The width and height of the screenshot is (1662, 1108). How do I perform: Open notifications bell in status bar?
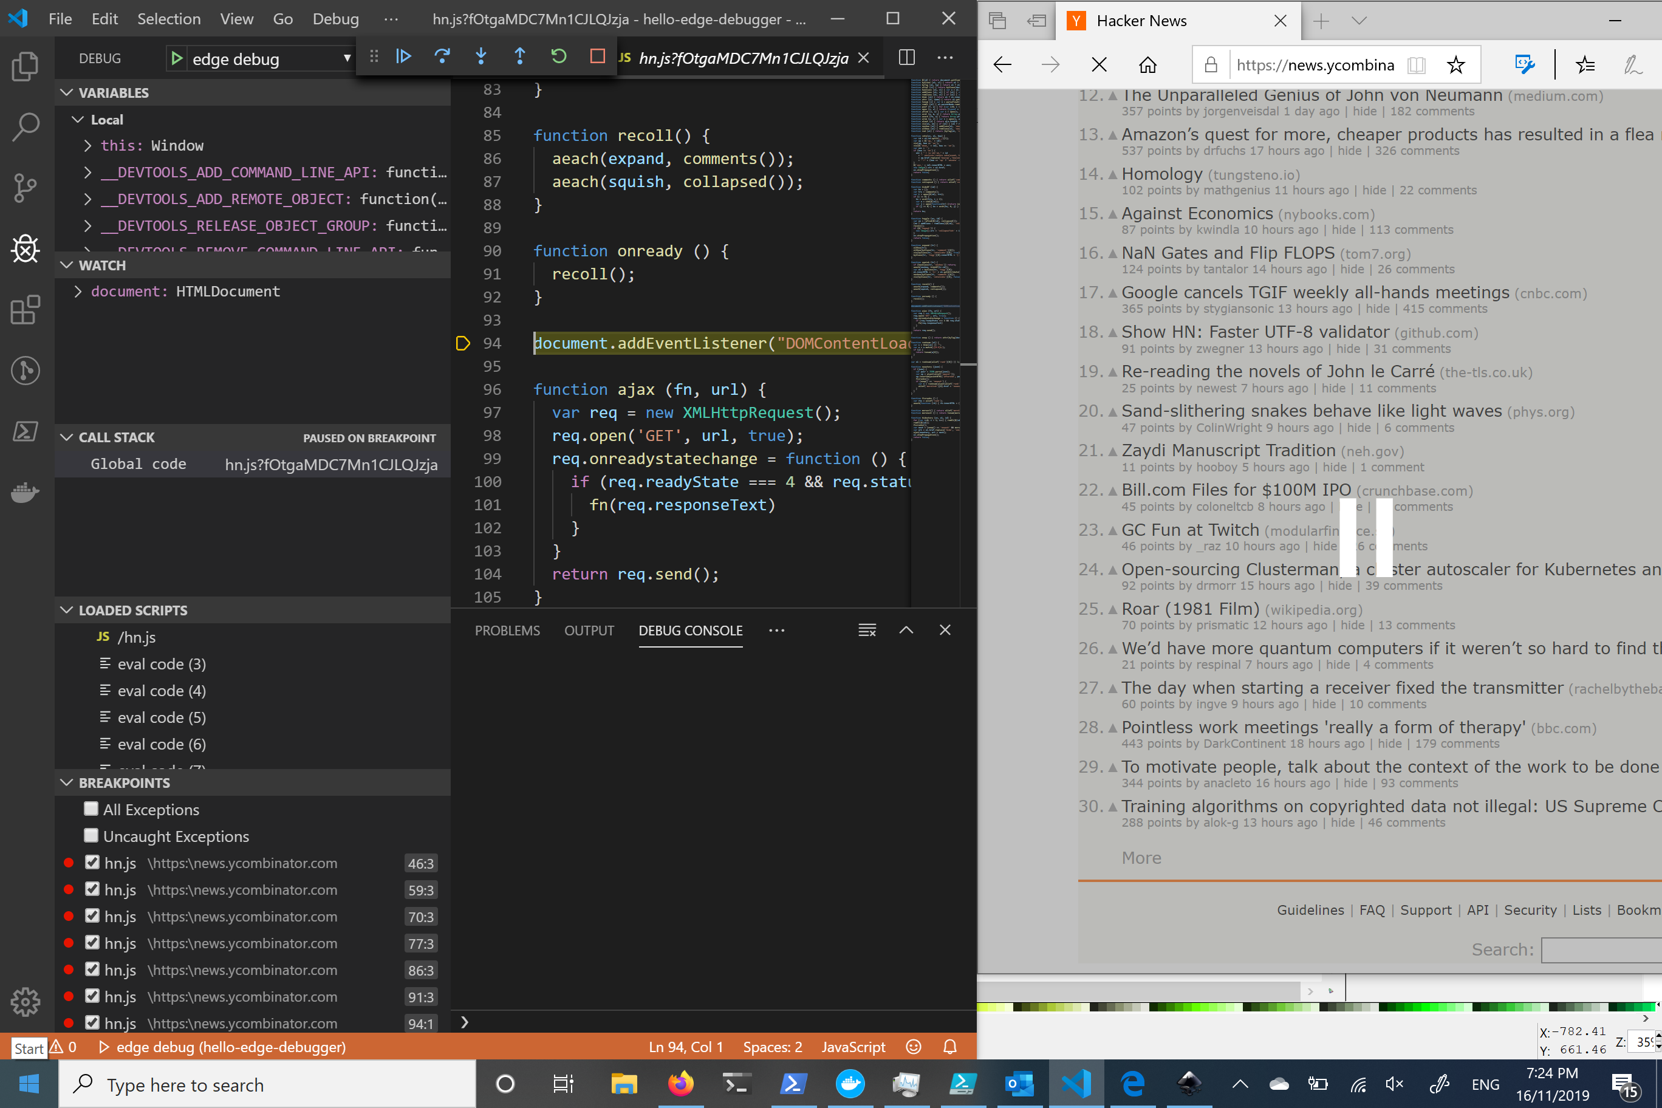(x=949, y=1047)
